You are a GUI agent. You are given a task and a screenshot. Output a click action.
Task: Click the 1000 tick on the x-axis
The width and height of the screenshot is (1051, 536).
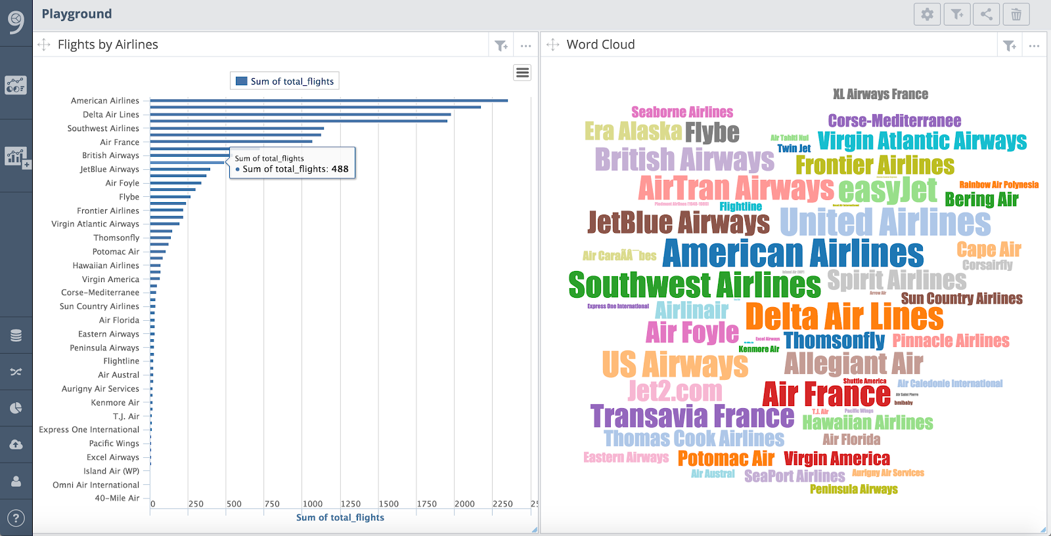click(313, 504)
